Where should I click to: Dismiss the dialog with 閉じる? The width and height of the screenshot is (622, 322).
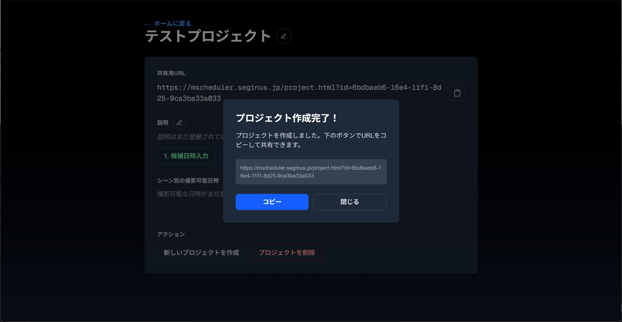[349, 202]
